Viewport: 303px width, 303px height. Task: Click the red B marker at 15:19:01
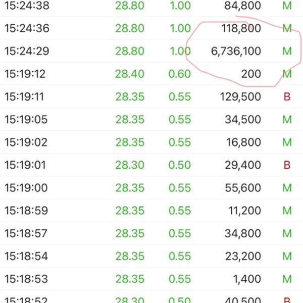click(287, 165)
